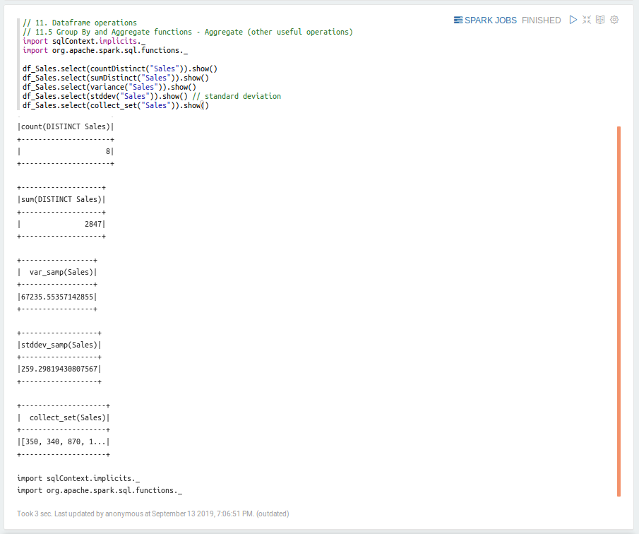Viewport: 639px width, 534px height.
Task: Click the var_samp(Sales) output header
Action: (61, 273)
